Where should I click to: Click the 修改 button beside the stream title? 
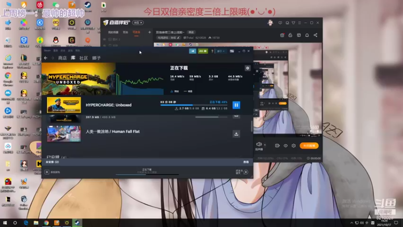click(x=191, y=32)
